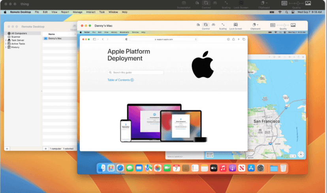Open Calendar in Danny's Mac dock

(176, 168)
